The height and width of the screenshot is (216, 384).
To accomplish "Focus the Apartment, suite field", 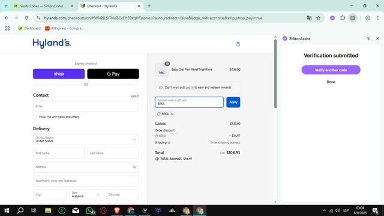I will point(86,181).
